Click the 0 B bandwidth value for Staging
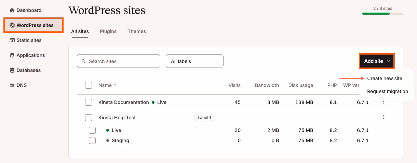 275,140
